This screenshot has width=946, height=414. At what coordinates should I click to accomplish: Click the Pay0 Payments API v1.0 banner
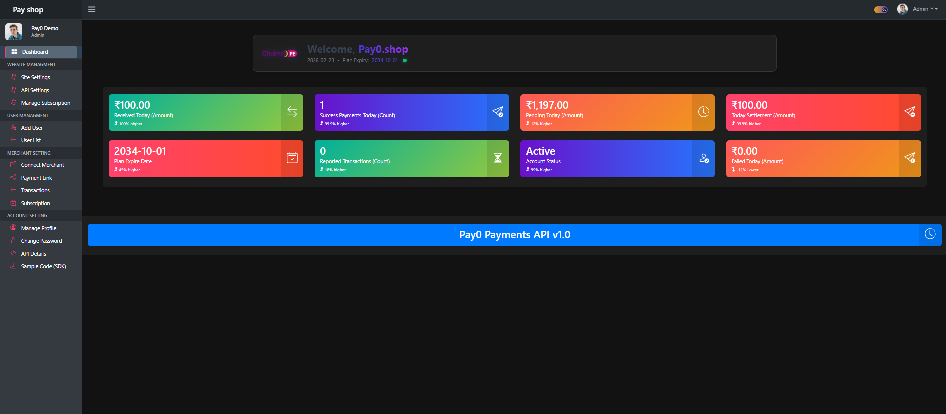pos(514,235)
